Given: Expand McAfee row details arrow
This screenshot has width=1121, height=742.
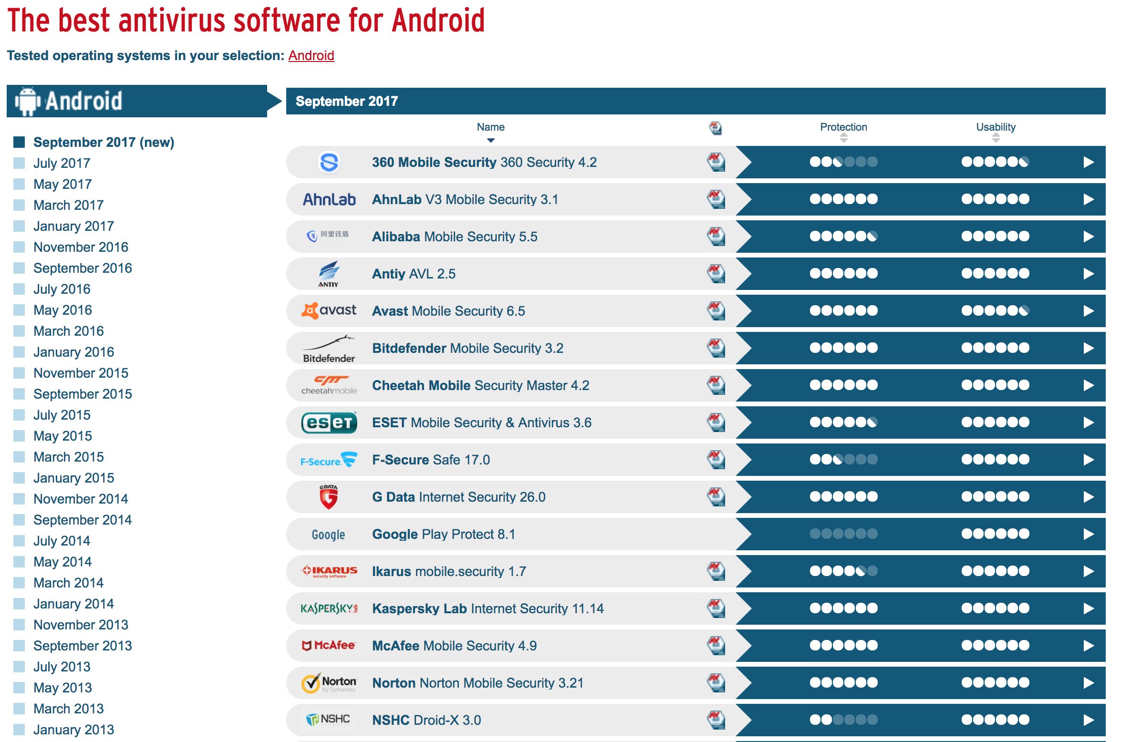Looking at the screenshot, I should click(x=1088, y=646).
